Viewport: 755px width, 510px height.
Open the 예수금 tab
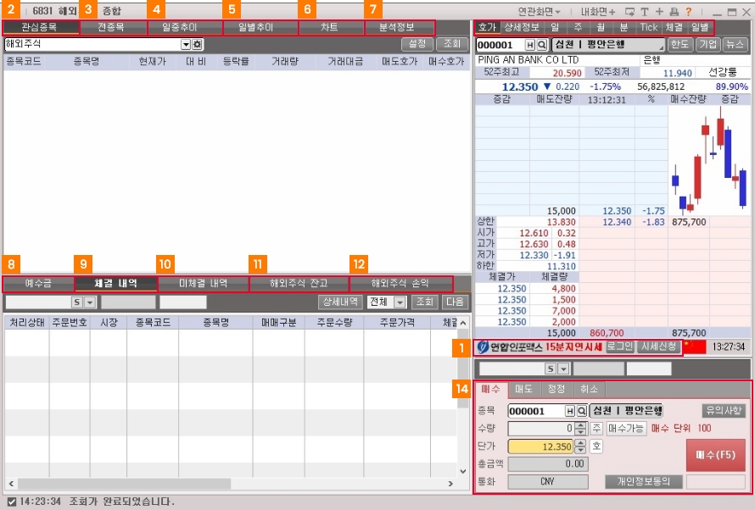38,284
